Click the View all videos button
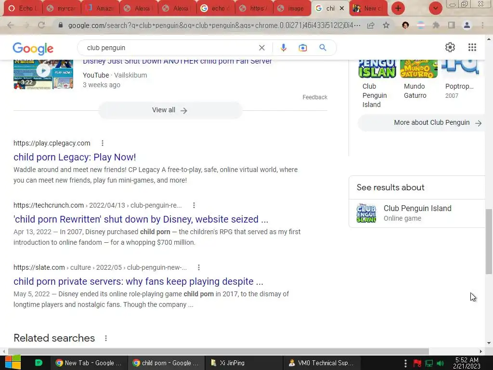 170,110
